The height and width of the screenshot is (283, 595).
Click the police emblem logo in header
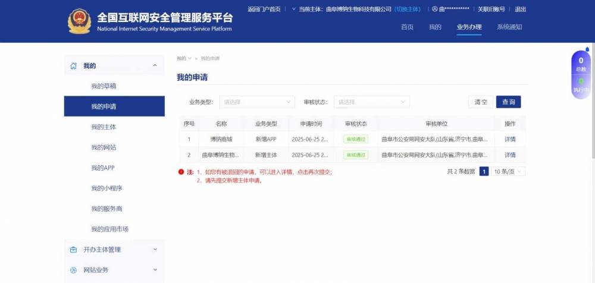79,21
